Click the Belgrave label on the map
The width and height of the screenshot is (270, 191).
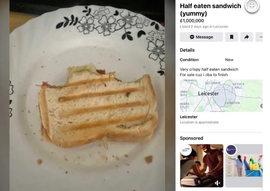[x=213, y=83]
